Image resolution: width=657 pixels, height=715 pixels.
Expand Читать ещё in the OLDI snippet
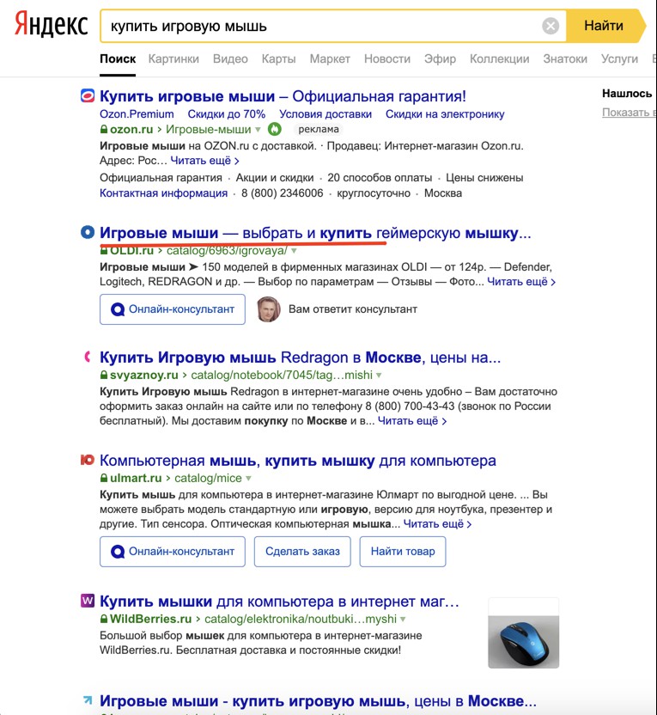[521, 282]
